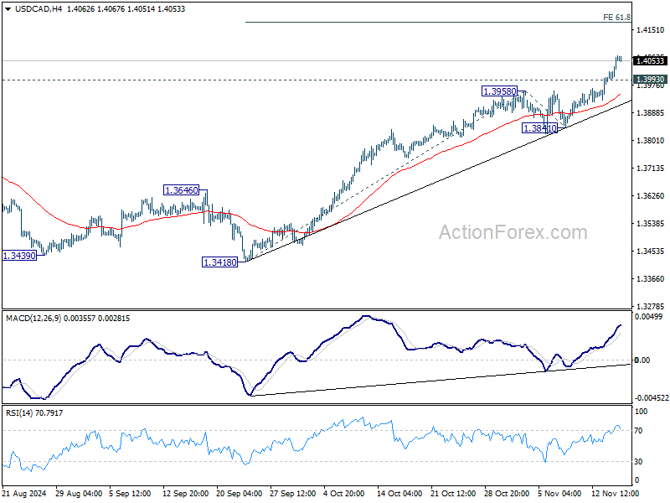Select the 1.38885 price axis value
Viewport: 670px width, 503px height.
651,113
